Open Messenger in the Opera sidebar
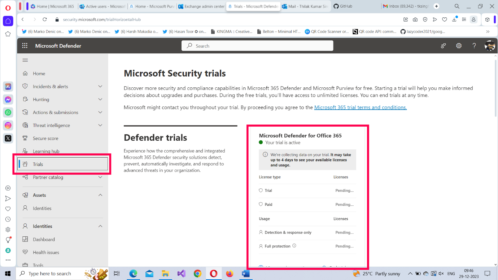 point(8,100)
